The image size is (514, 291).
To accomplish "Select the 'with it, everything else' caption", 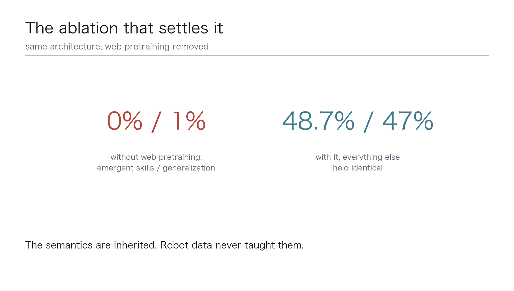I will tap(358, 157).
